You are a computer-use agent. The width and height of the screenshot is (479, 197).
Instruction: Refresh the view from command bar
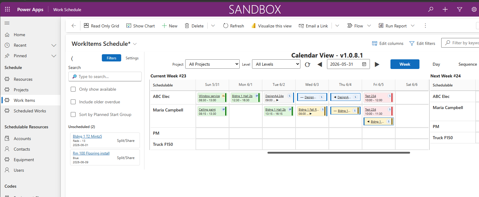coord(234,26)
